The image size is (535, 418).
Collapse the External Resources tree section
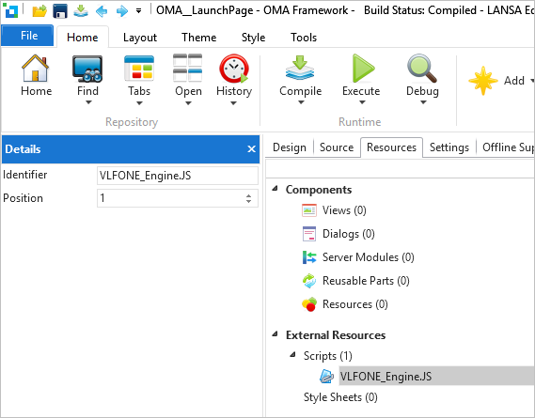[x=275, y=334]
